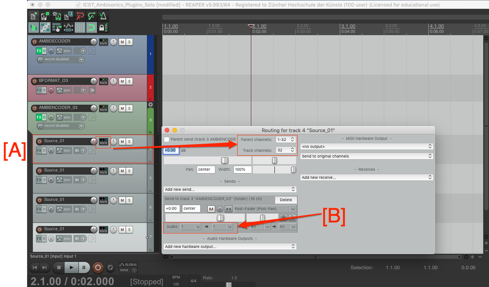Open ROUTE button on AMBIDECODER track
489x287 pixels.
(x=103, y=42)
